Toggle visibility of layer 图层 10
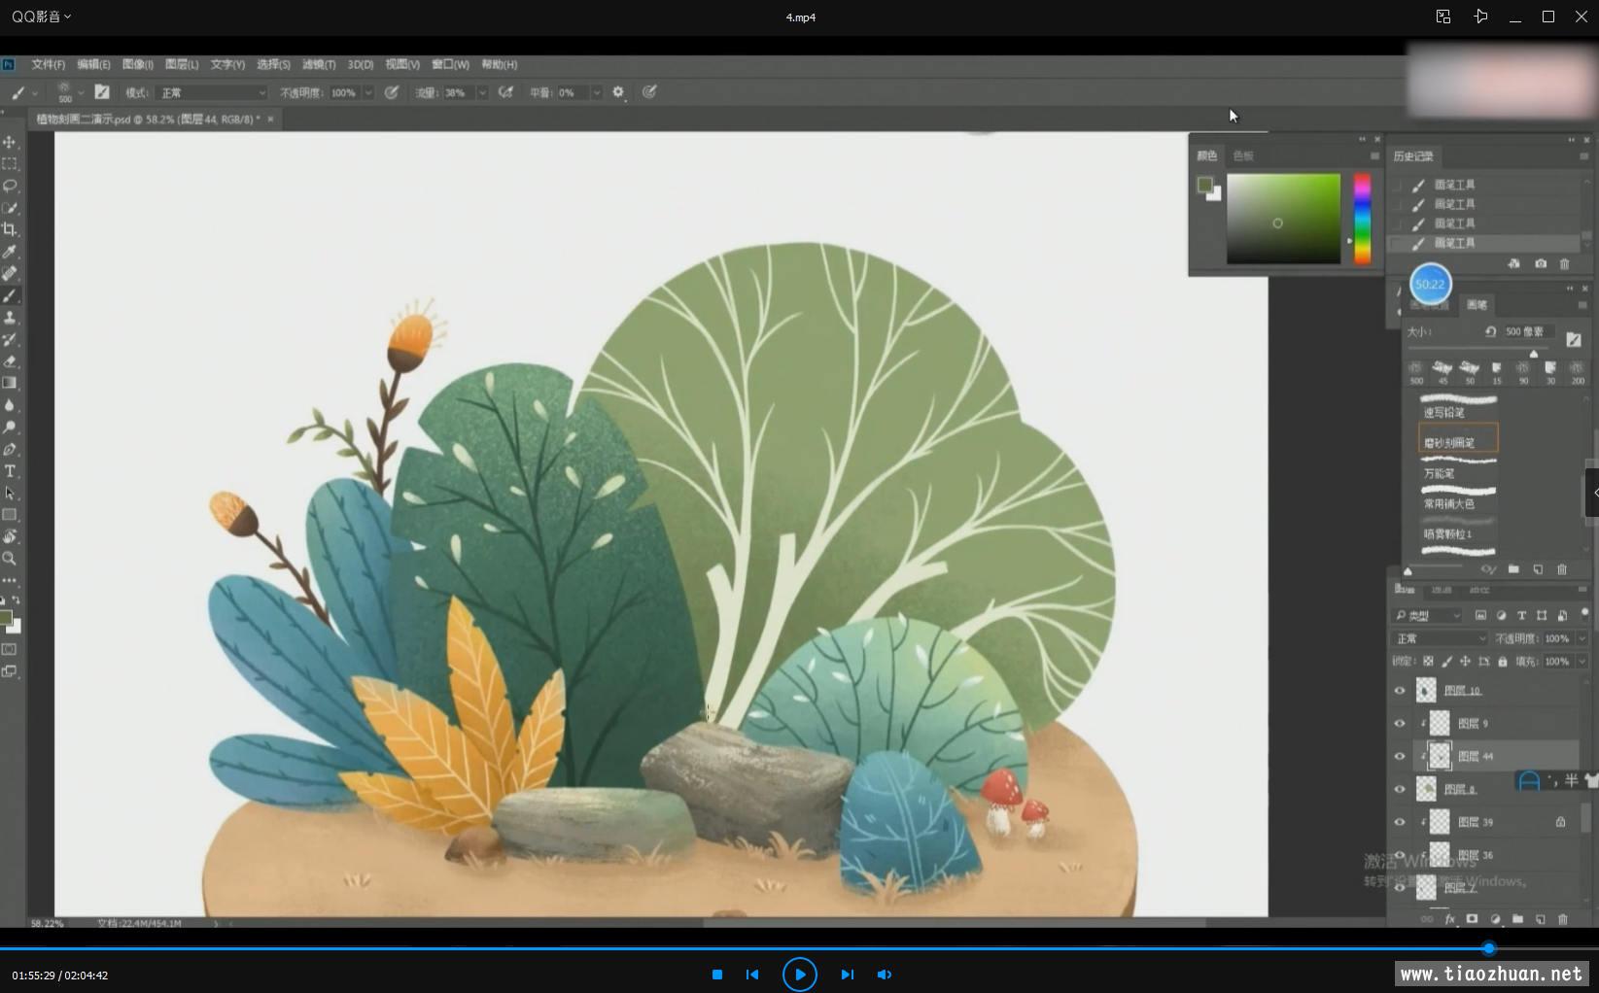Image resolution: width=1599 pixels, height=993 pixels. click(1400, 691)
